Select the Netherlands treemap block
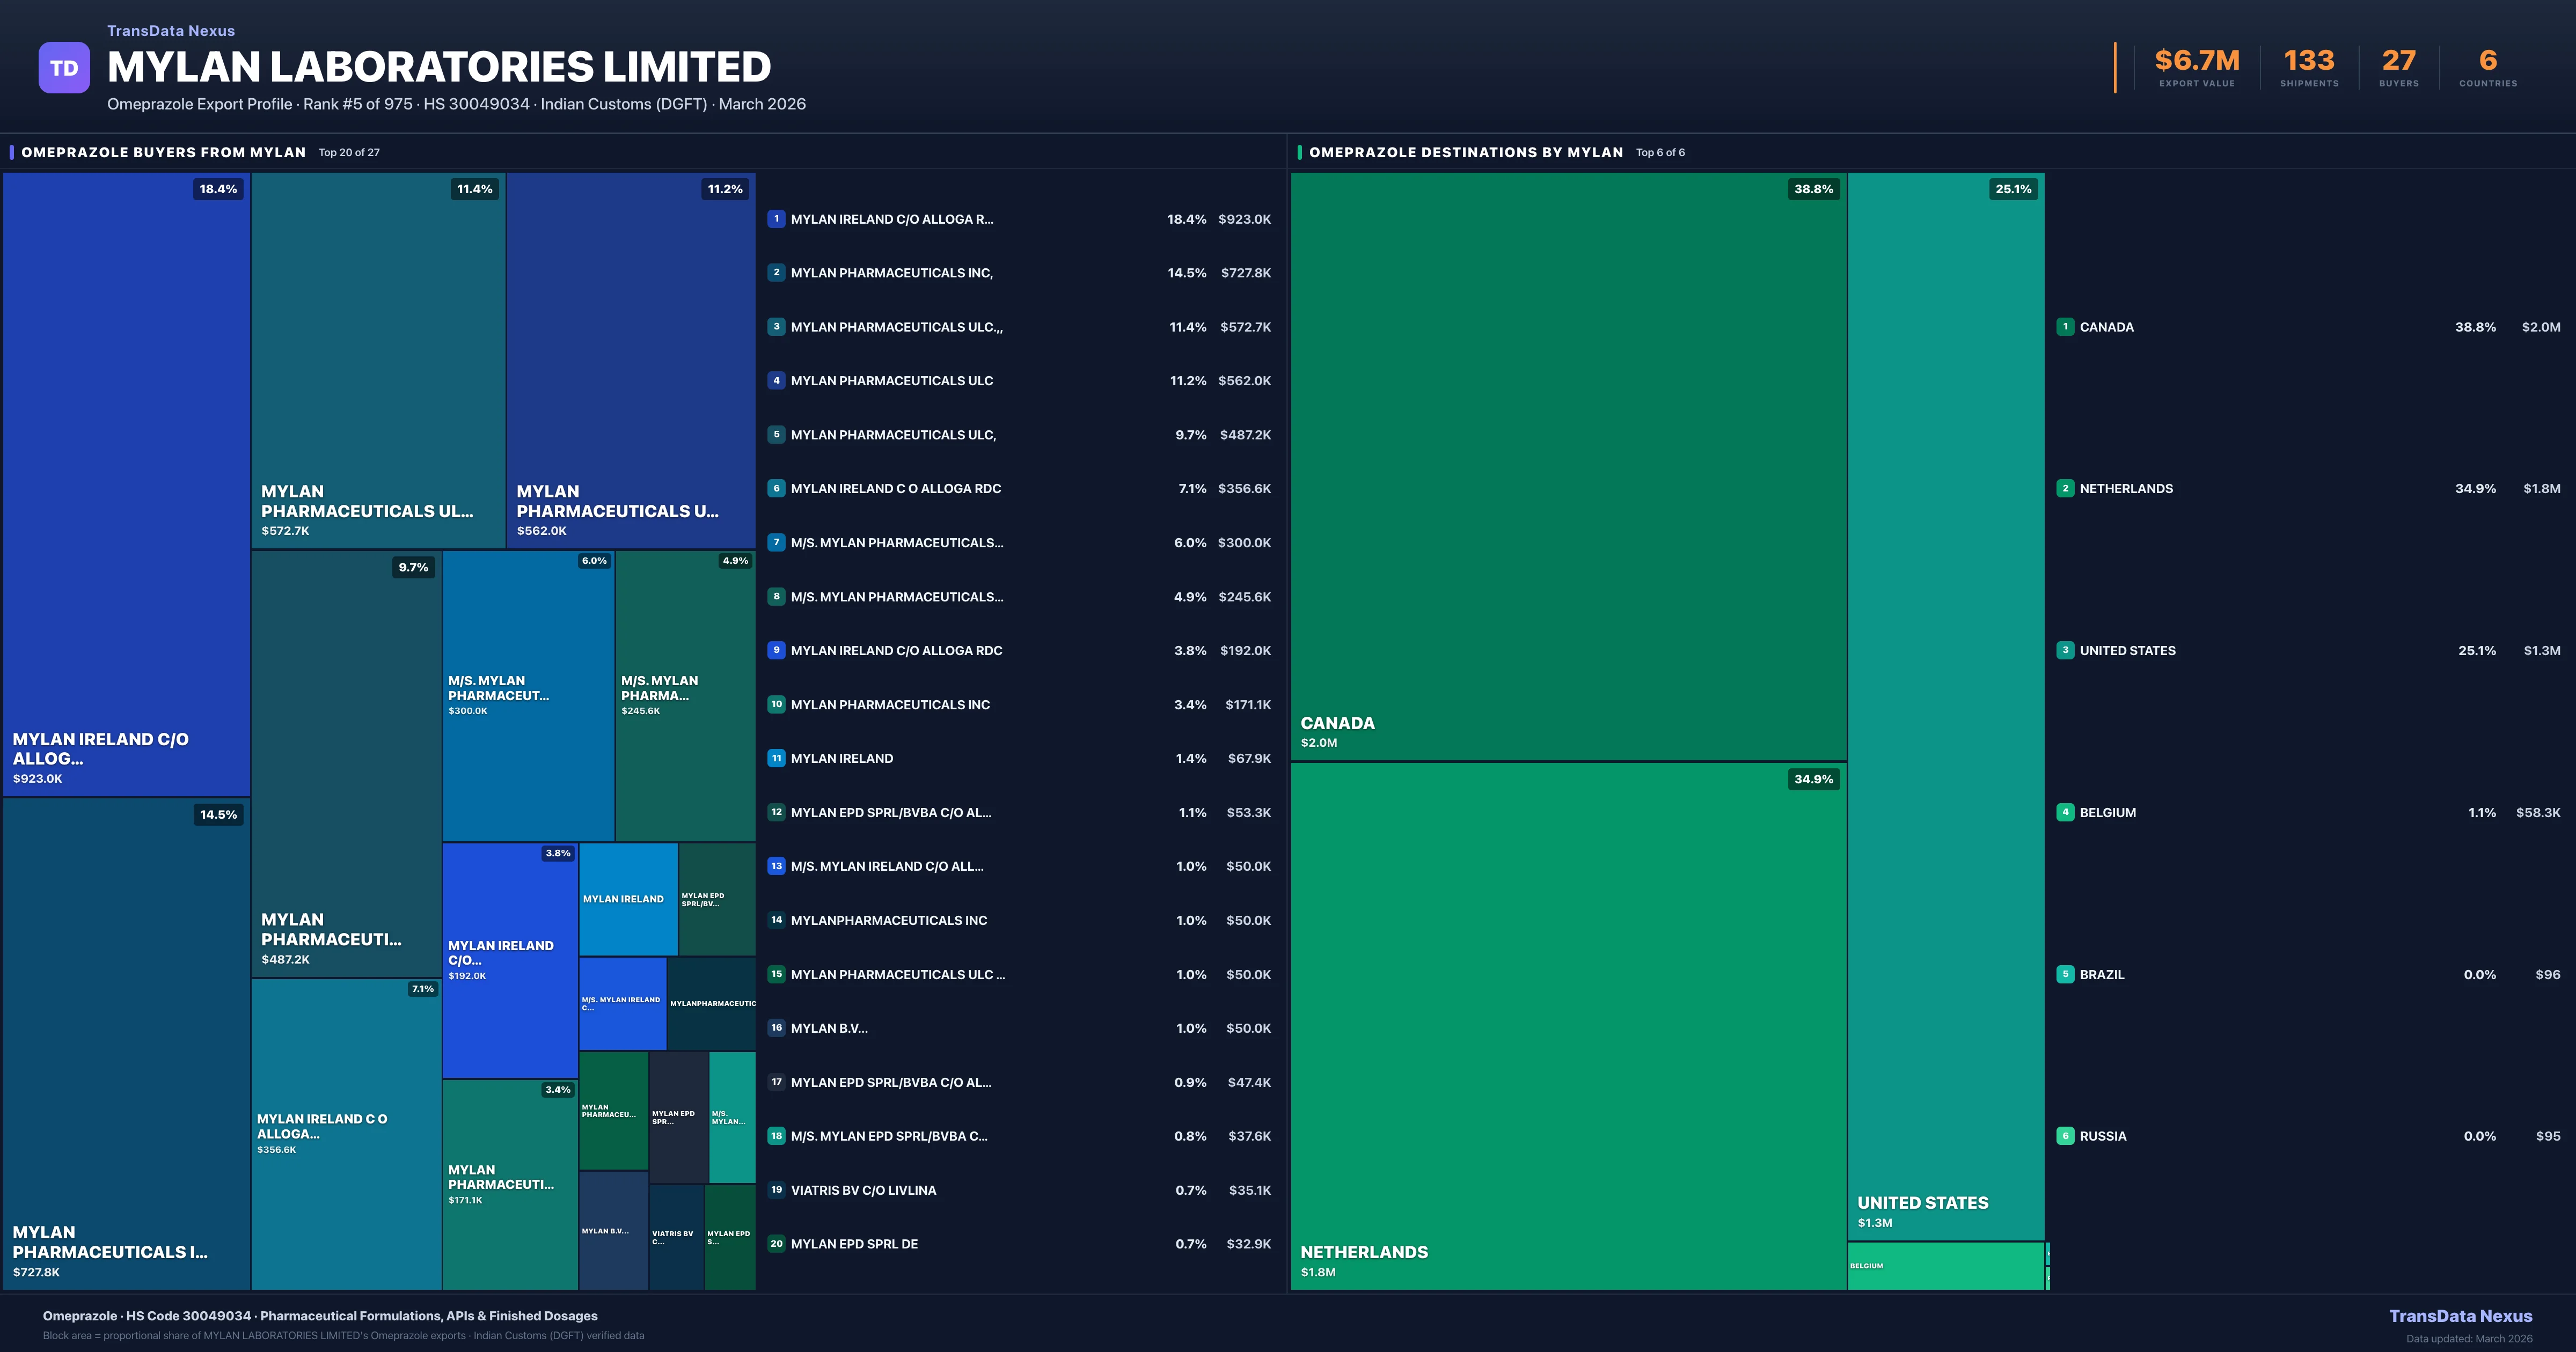The height and width of the screenshot is (1352, 2576). pos(1567,1025)
